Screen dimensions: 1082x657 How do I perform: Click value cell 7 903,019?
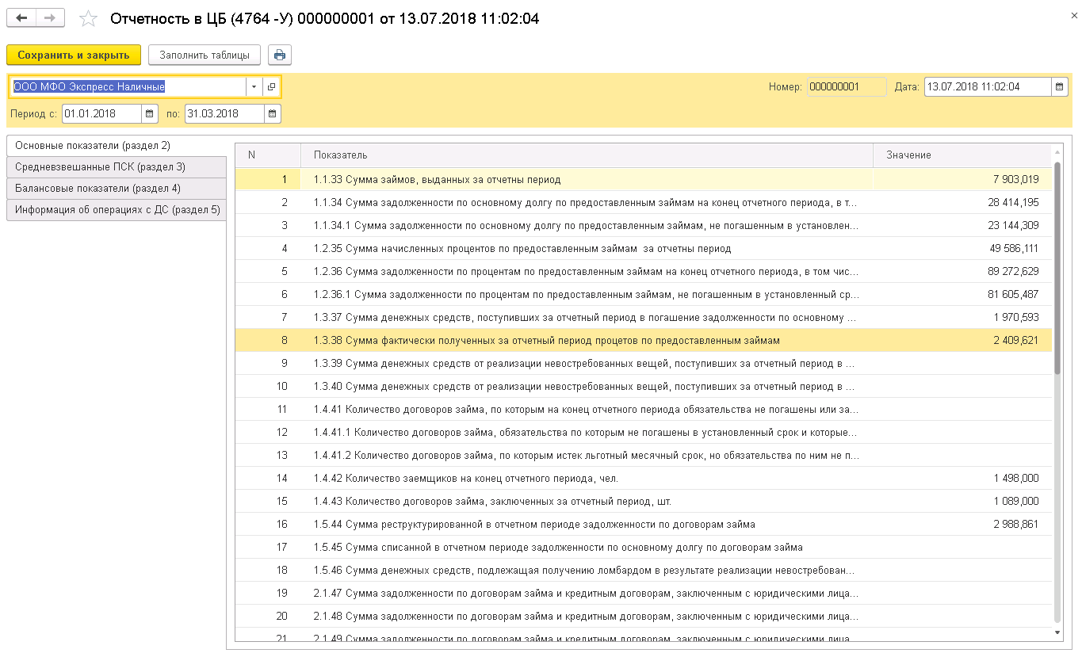962,180
